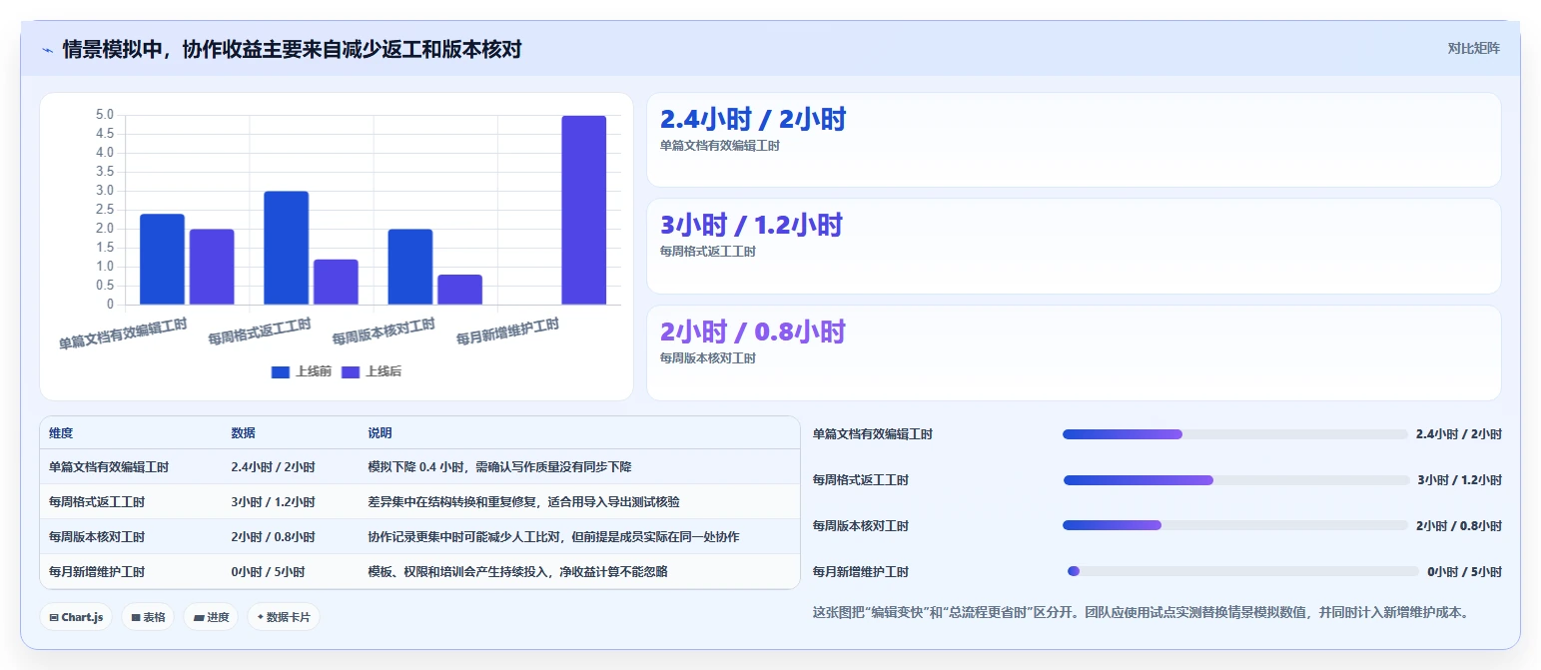Click progress value 0小时 / 5小时 at right
The height and width of the screenshot is (670, 1541).
click(x=1464, y=572)
